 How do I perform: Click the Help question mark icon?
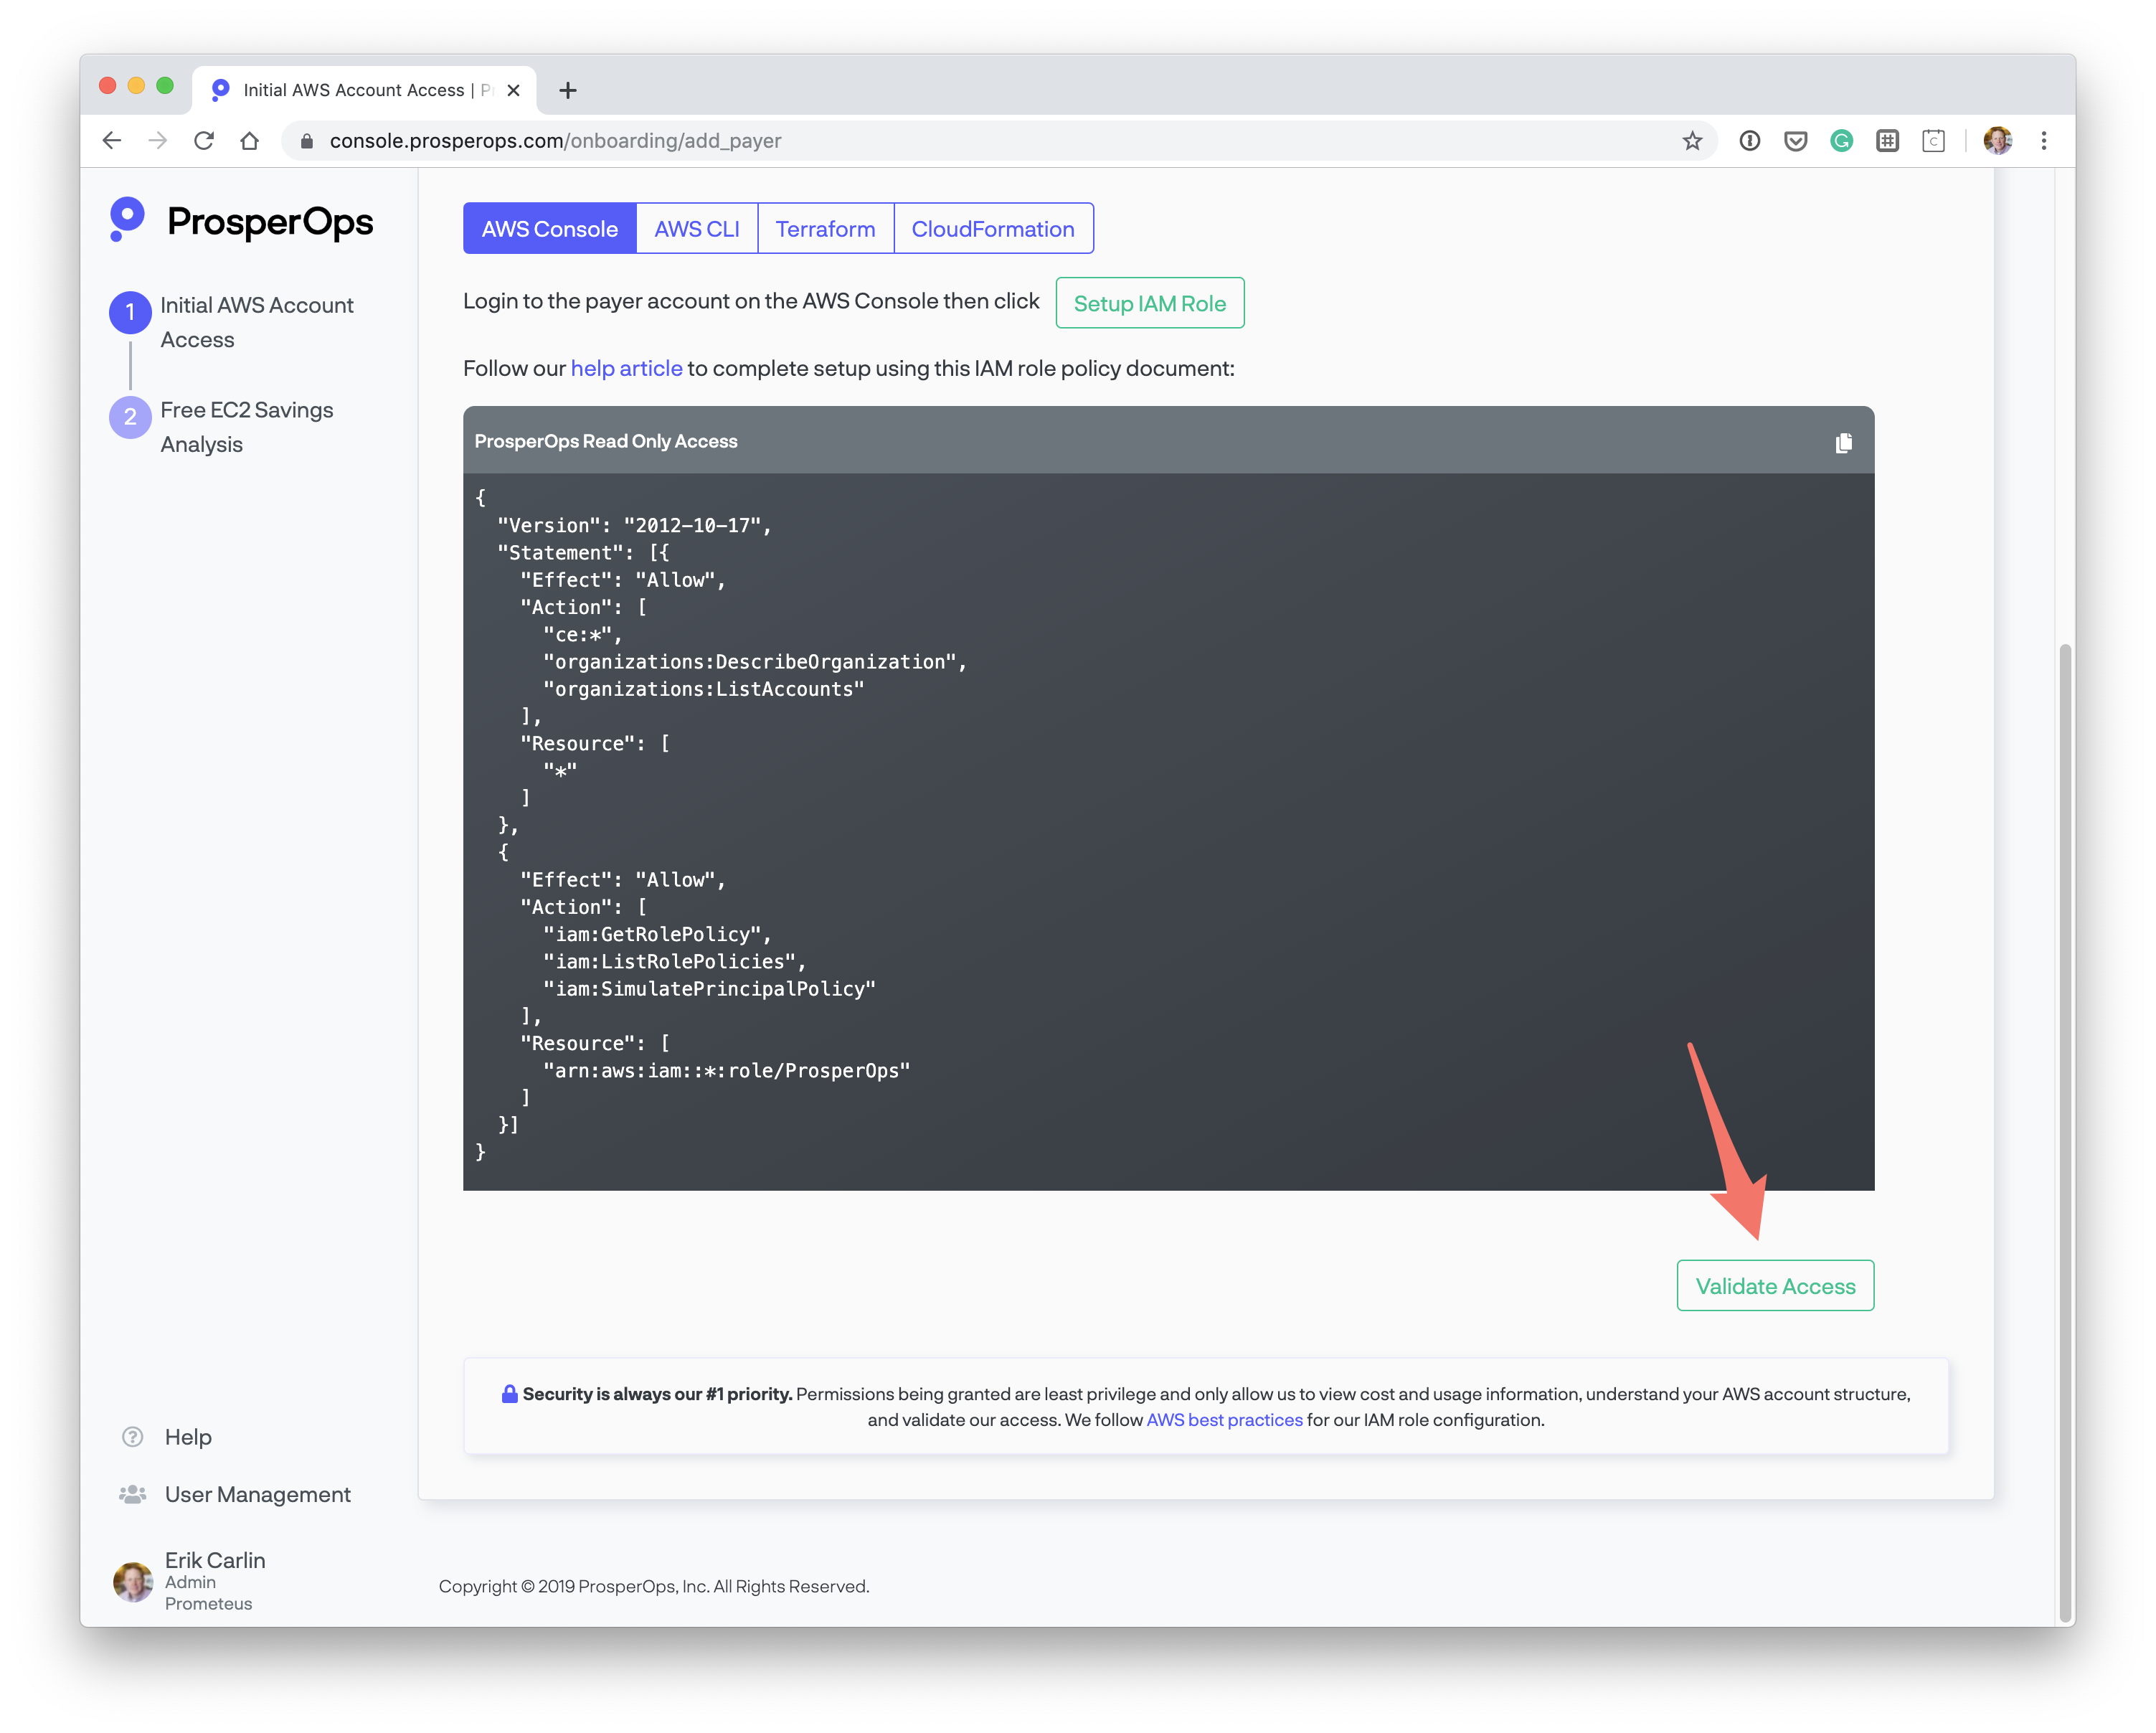pos(132,1437)
